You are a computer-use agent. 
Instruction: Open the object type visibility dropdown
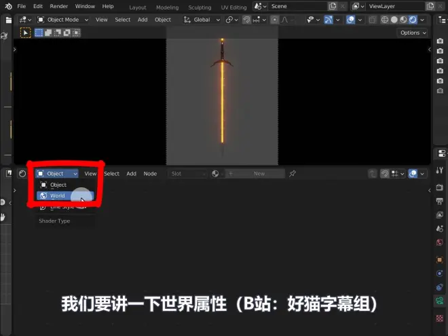(x=313, y=20)
